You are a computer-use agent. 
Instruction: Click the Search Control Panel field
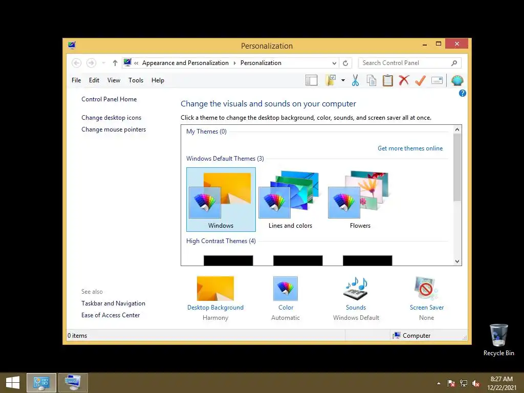[410, 63]
